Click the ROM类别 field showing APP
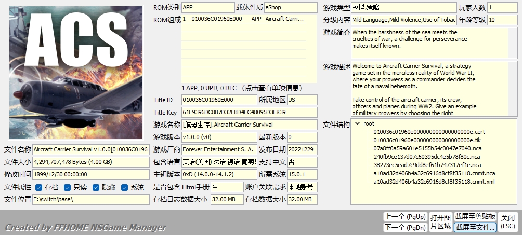The image size is (522, 235). point(208,7)
